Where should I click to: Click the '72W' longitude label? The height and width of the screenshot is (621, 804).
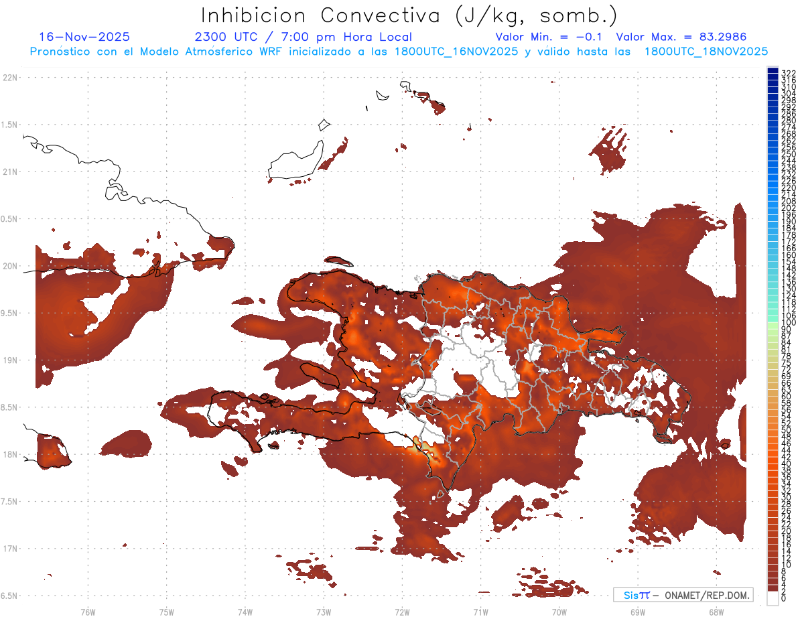pyautogui.click(x=402, y=612)
